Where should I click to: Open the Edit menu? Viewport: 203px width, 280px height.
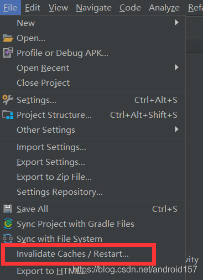pos(33,8)
